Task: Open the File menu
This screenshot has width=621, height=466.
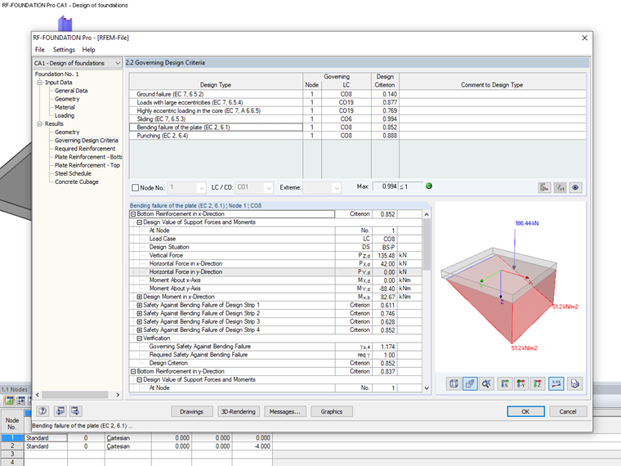Action: 40,50
